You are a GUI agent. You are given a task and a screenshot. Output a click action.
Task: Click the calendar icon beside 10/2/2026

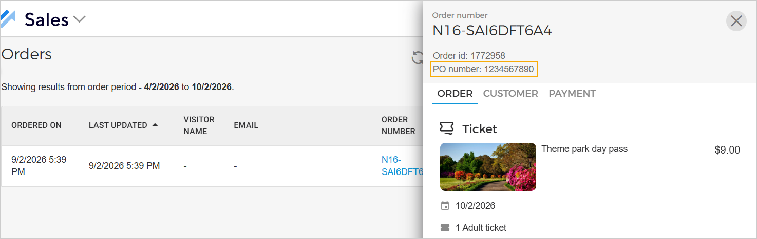coord(445,206)
